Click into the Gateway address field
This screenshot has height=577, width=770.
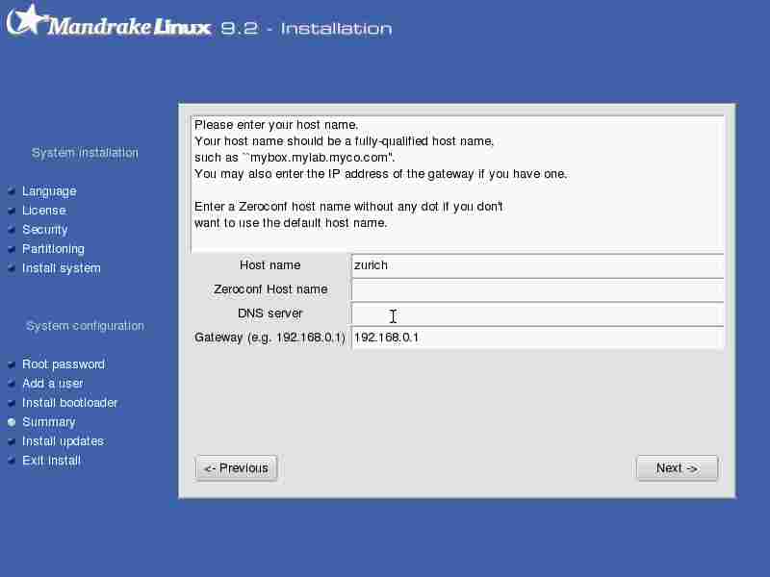pyautogui.click(x=537, y=338)
